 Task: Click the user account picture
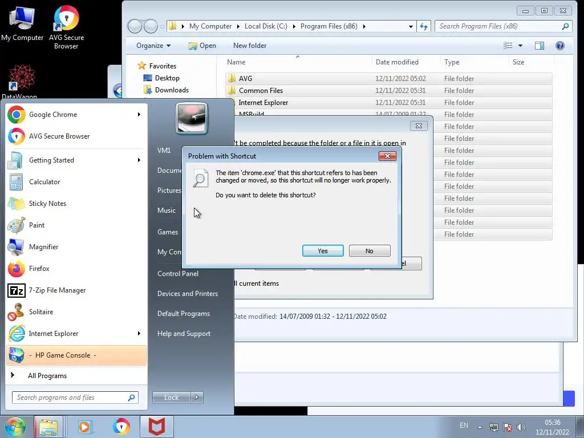(192, 118)
